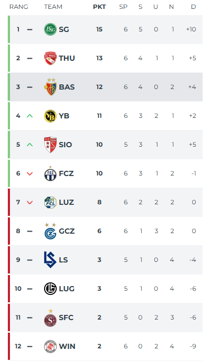Click the FC Zürich FCZ badge

(x=50, y=173)
